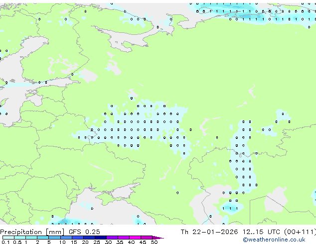This screenshot has width=316, height=244.
Task: Click the legend label '25'
Action: pos(97,242)
